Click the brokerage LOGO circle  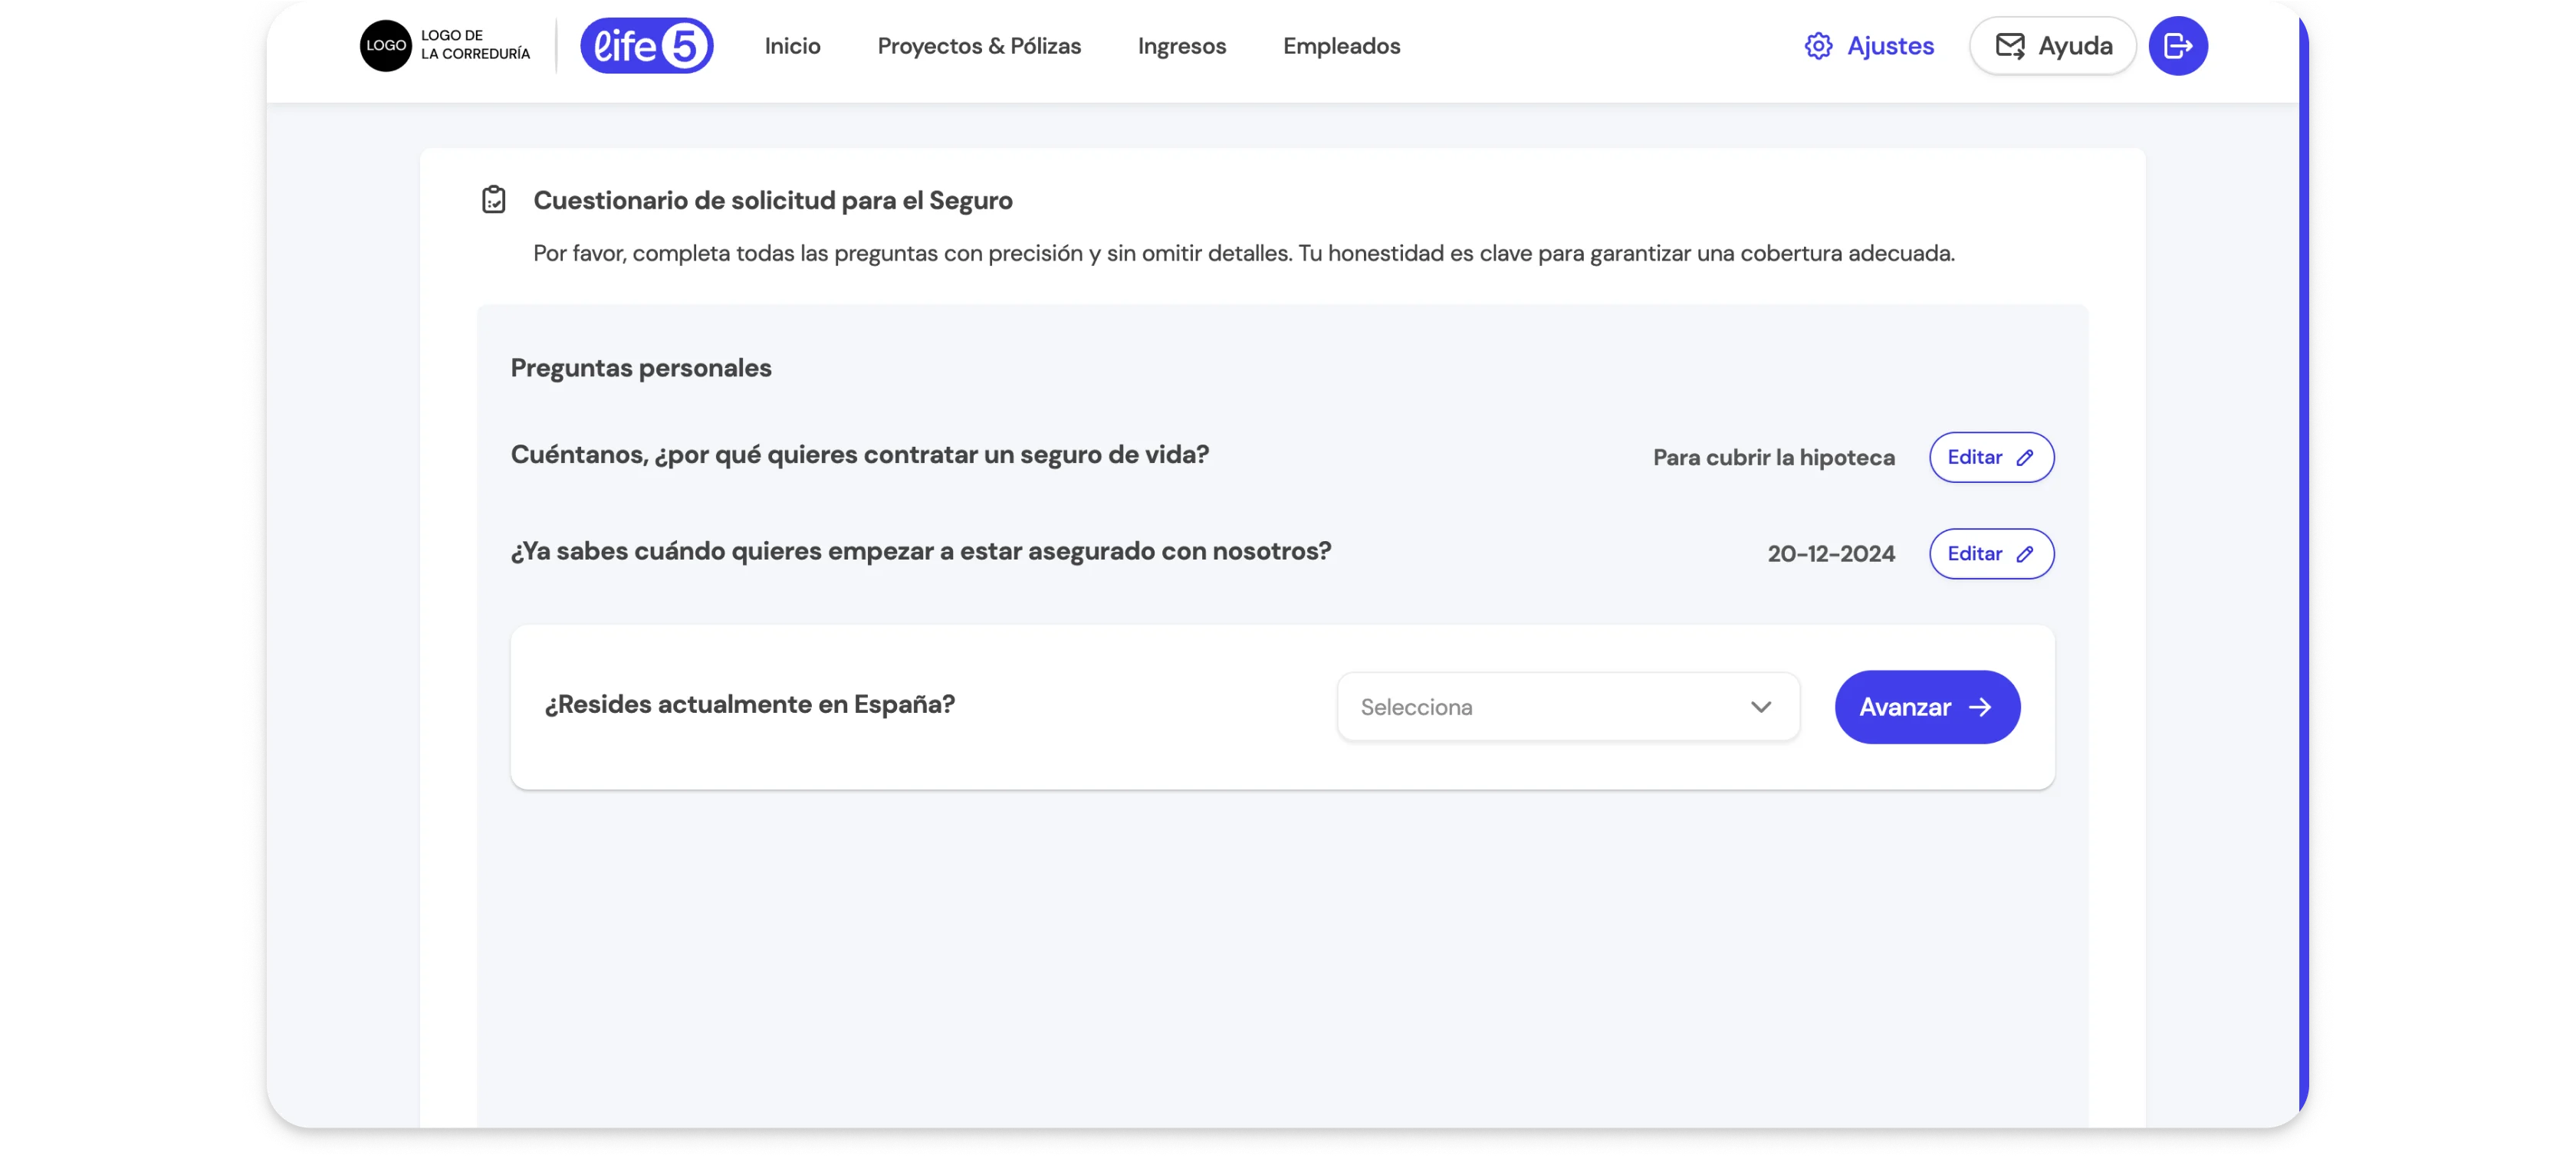(385, 46)
